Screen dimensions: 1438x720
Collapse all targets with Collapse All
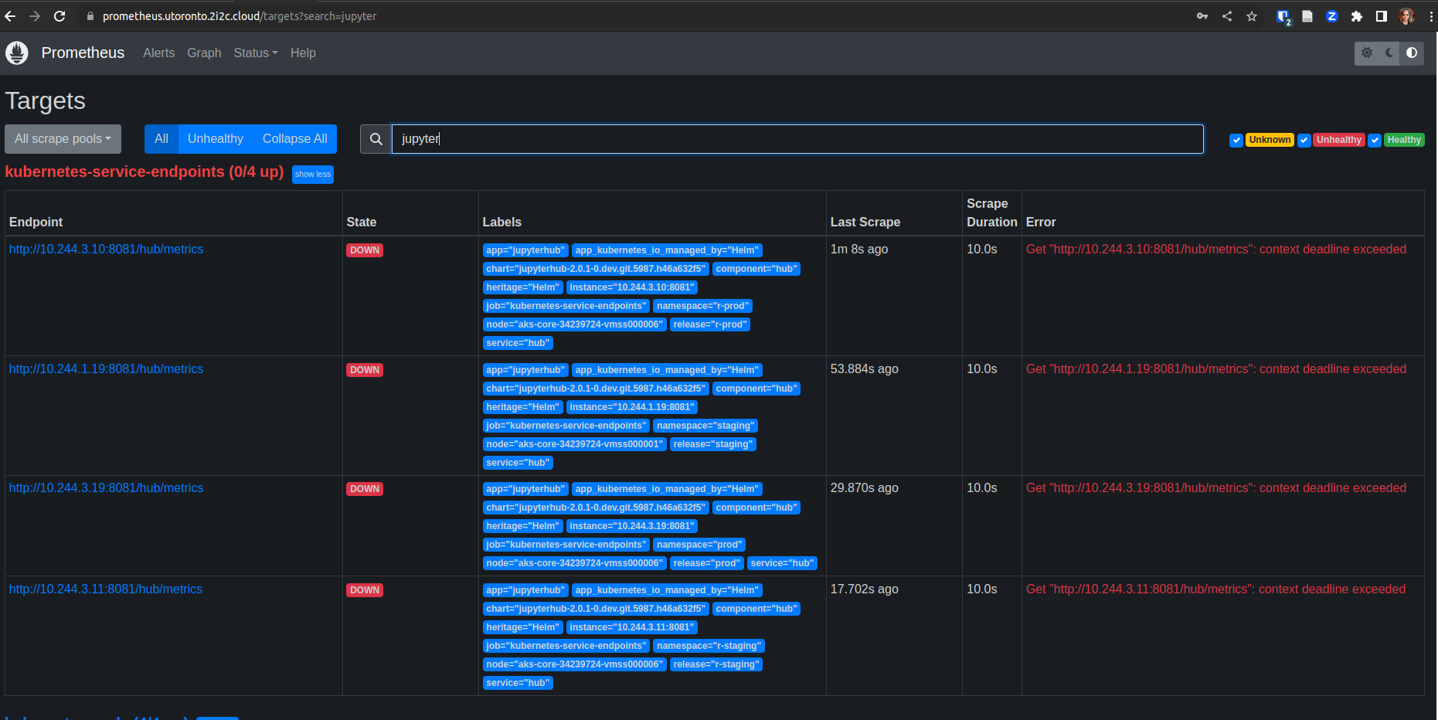click(294, 139)
